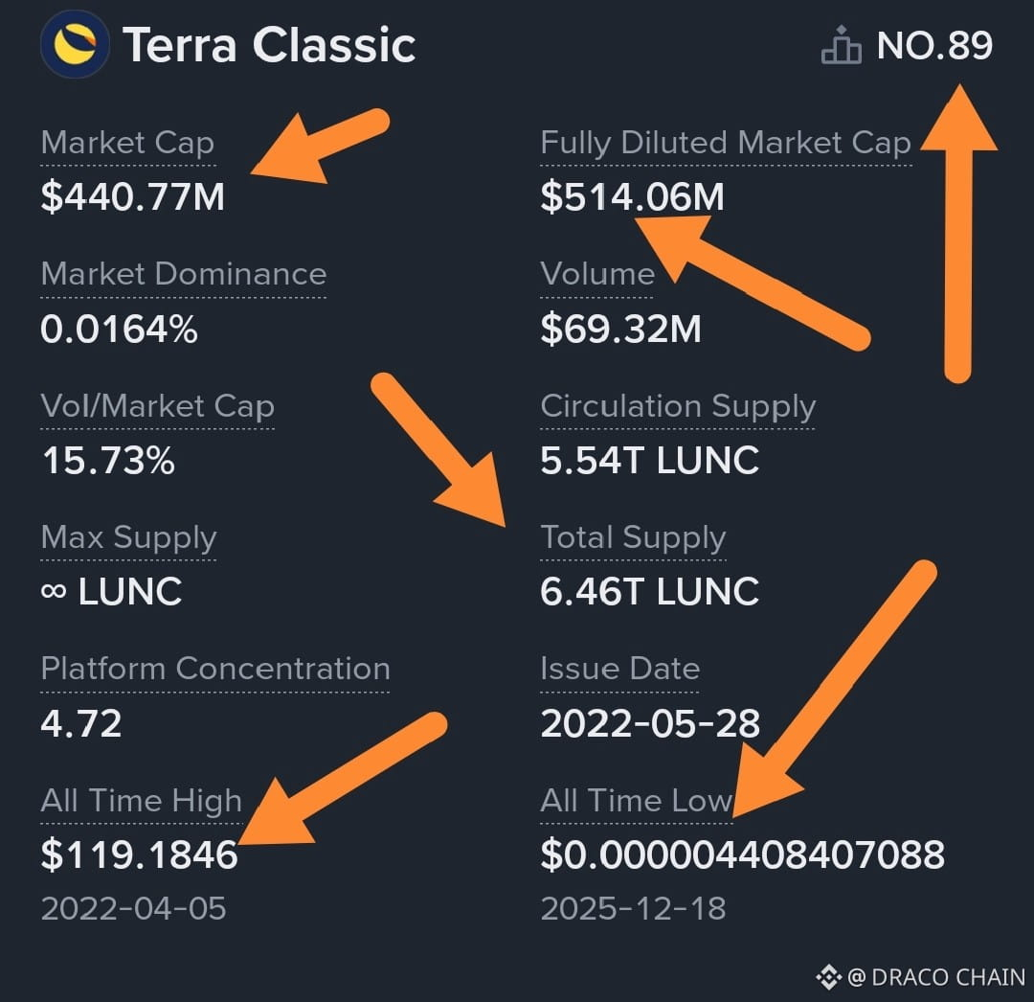
Task: Click the Circulation Supply label
Action: click(x=678, y=405)
